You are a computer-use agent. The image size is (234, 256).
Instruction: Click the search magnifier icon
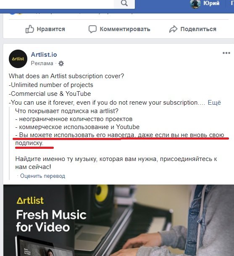tap(124, 3)
